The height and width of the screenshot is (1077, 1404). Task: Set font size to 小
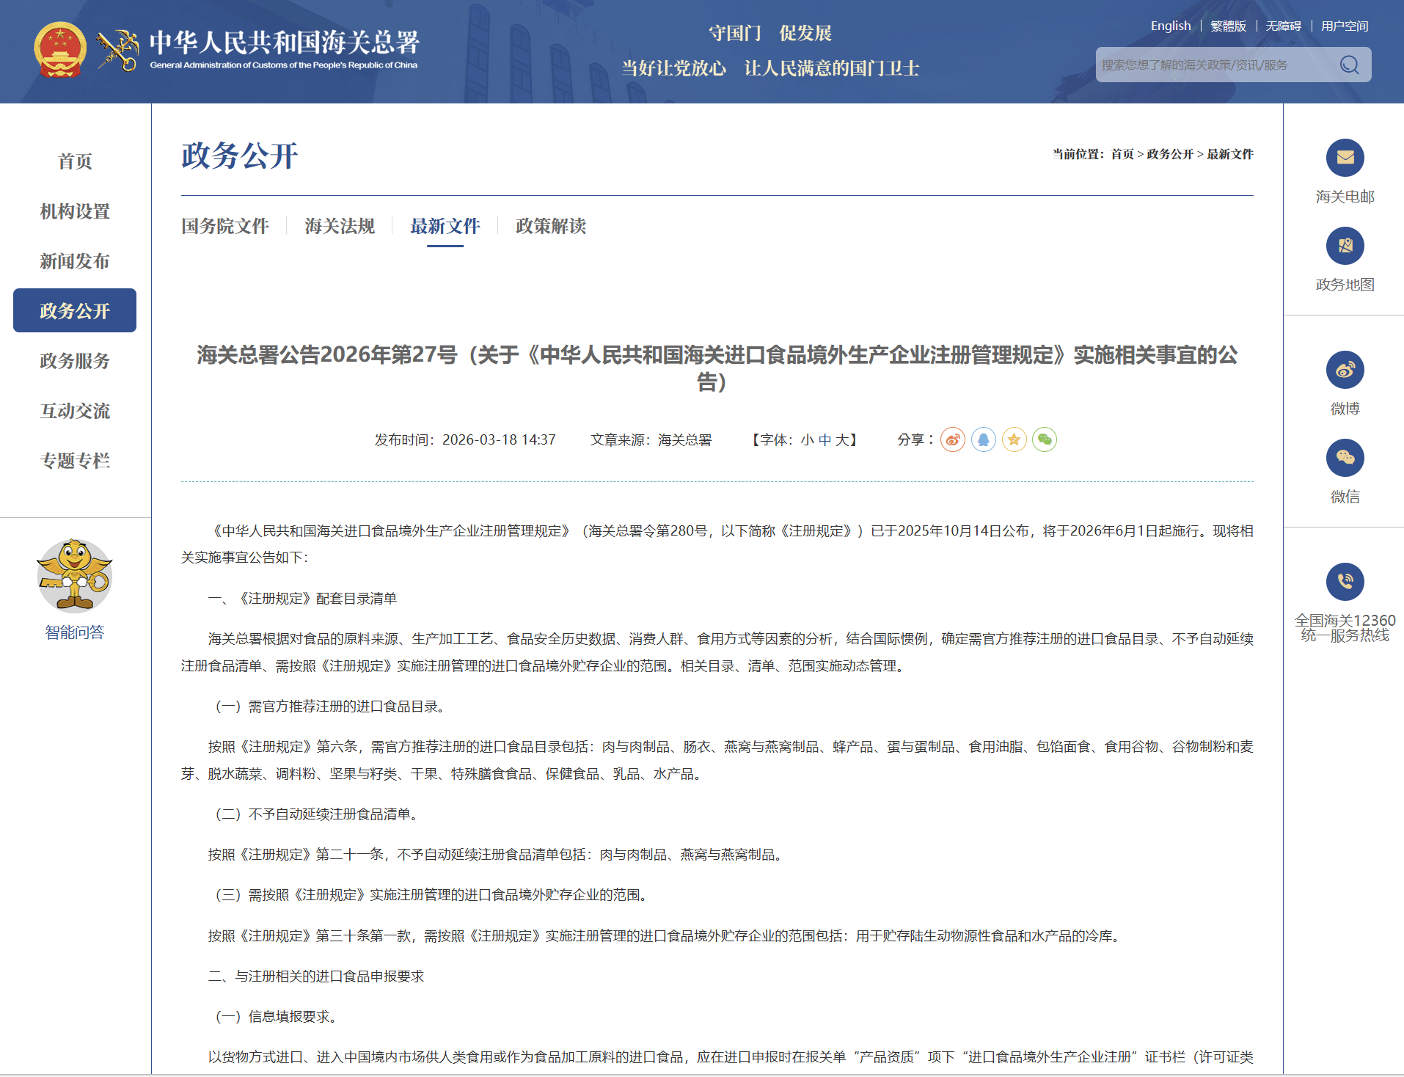(x=807, y=440)
